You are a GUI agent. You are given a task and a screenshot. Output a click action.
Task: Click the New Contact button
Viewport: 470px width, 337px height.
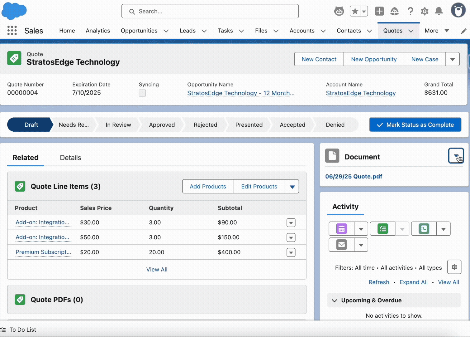319,59
